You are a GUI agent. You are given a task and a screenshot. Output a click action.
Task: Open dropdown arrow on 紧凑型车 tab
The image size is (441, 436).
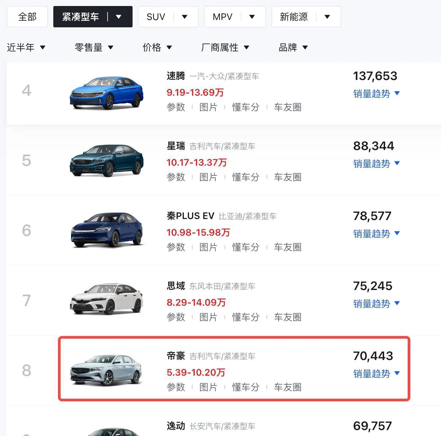coord(119,17)
